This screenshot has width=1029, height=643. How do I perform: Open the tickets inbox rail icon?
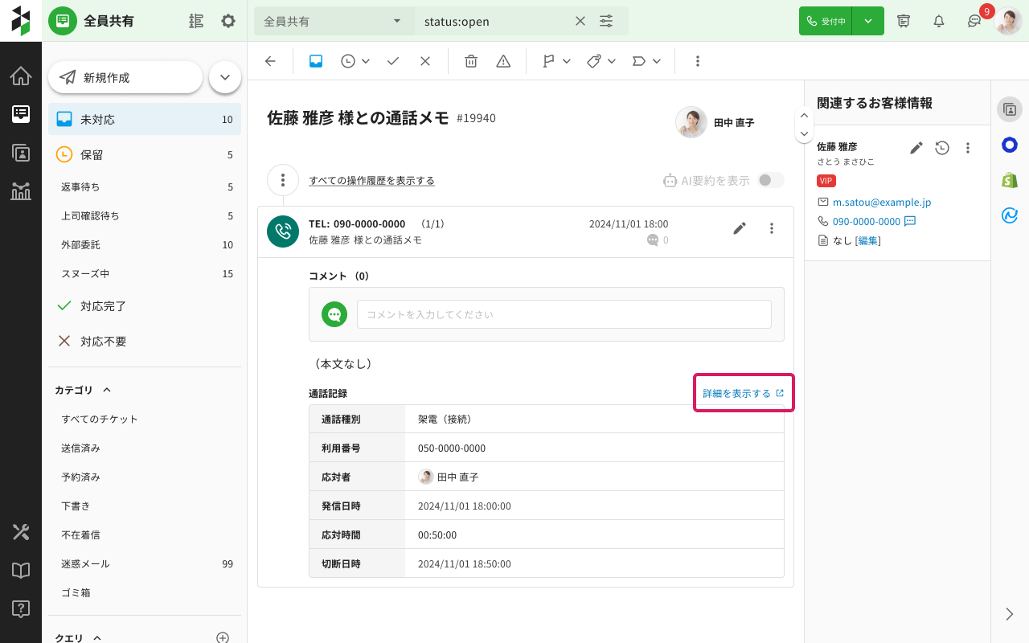(x=21, y=114)
